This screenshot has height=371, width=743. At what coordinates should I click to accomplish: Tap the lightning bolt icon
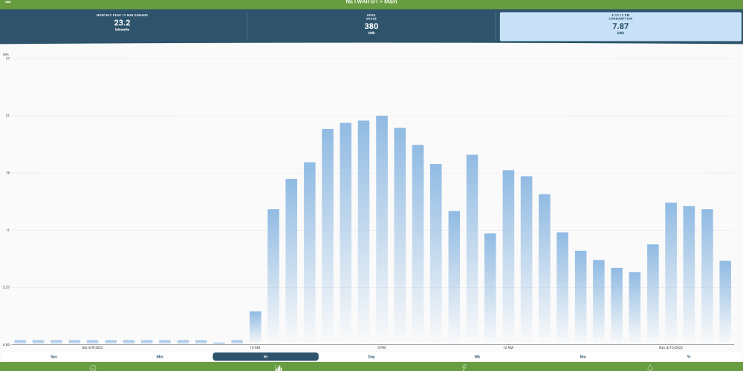click(x=464, y=367)
